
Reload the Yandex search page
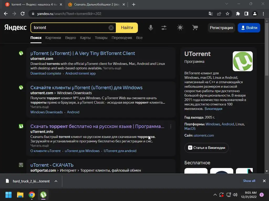(23, 14)
